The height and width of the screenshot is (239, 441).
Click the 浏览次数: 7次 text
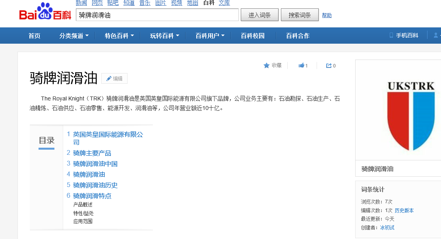click(x=377, y=202)
